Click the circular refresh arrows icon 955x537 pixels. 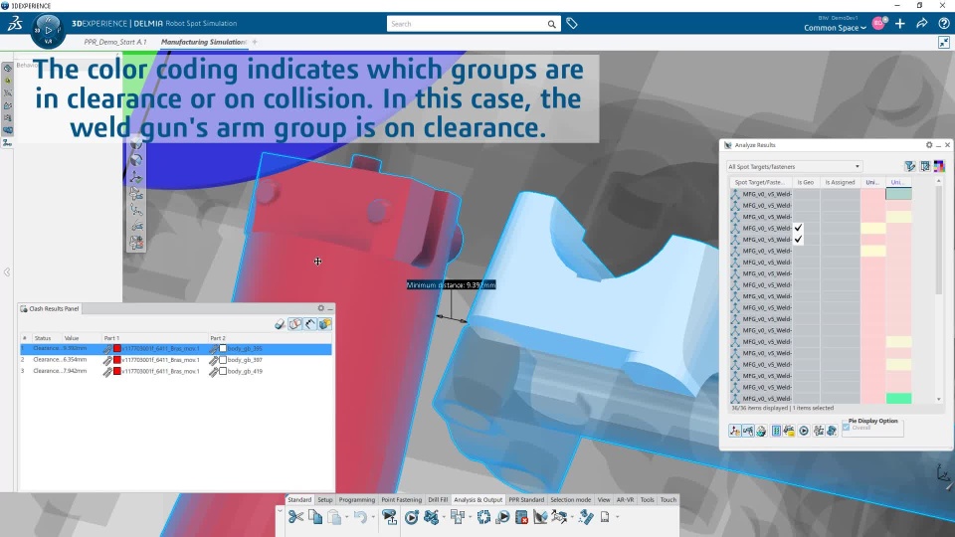pos(483,517)
